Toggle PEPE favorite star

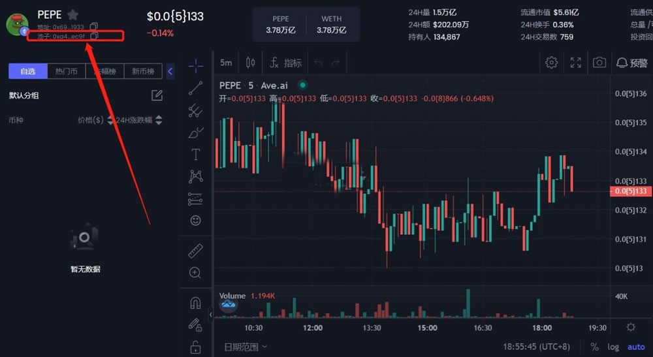[x=73, y=14]
